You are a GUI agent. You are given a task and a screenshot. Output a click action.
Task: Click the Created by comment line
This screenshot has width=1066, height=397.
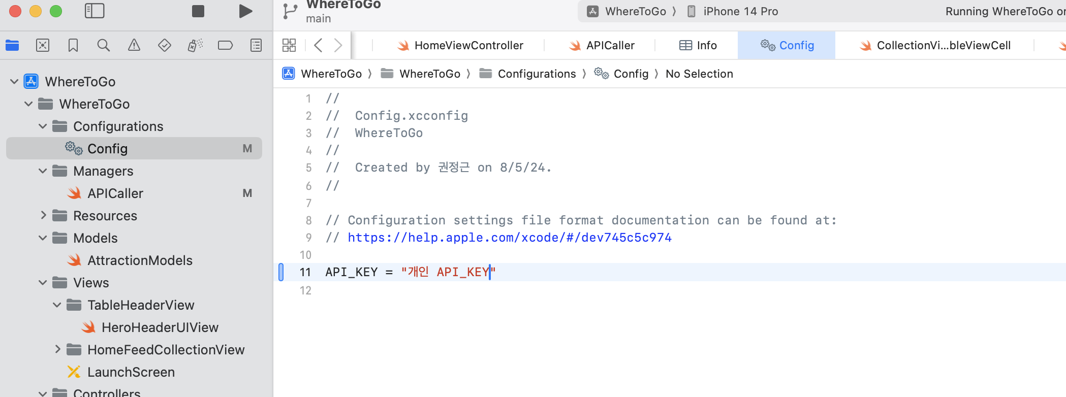click(x=438, y=168)
